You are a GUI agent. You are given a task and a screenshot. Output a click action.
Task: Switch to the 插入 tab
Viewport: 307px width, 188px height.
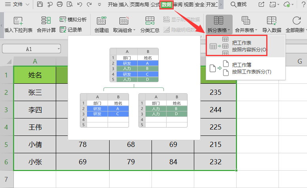coord(123,4)
